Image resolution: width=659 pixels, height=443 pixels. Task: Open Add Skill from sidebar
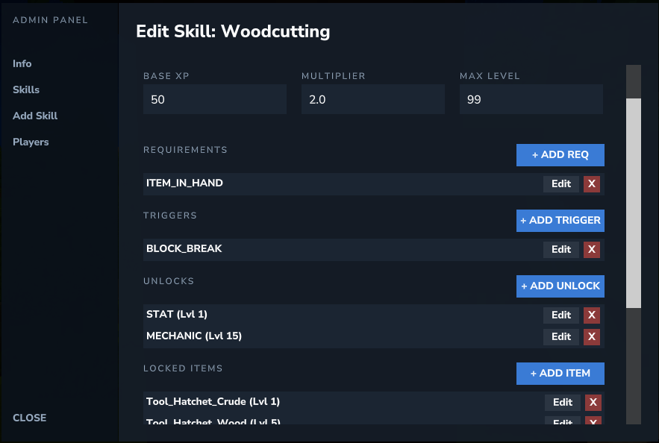tap(35, 116)
